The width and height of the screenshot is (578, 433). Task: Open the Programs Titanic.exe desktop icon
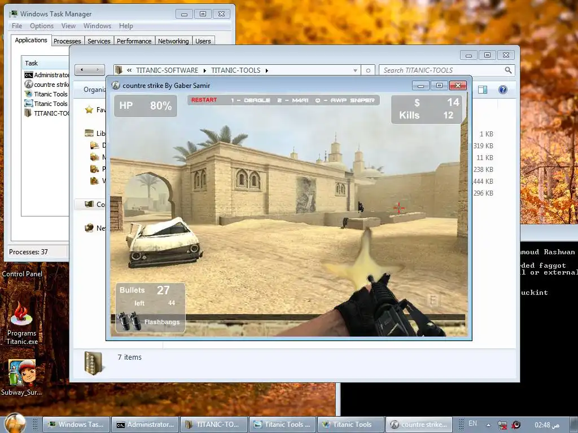pos(22,323)
